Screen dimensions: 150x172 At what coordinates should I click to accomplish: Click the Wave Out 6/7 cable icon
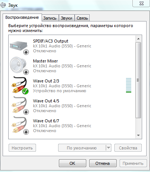point(19,125)
